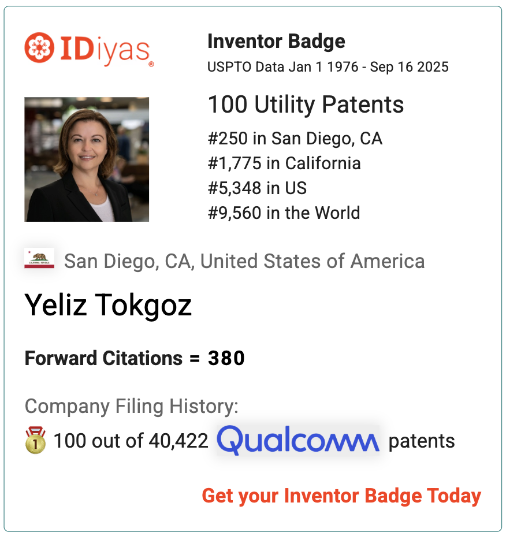Click Get your Inventor Badge Today
This screenshot has height=536, width=506.
(341, 496)
